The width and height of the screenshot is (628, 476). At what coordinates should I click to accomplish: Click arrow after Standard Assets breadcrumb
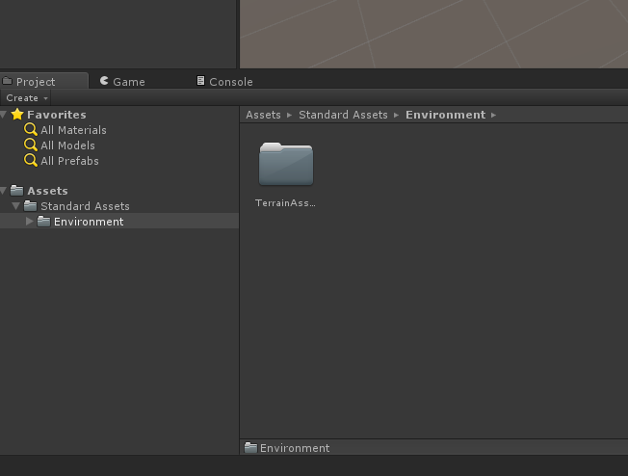(397, 116)
